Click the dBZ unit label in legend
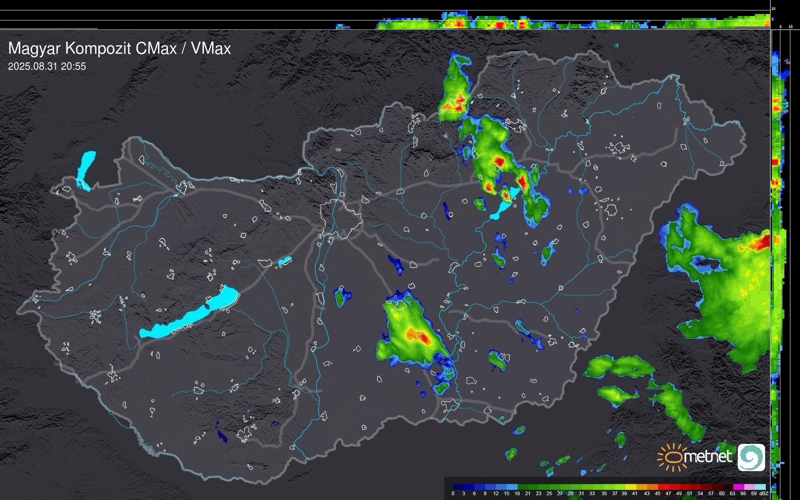 point(764,494)
